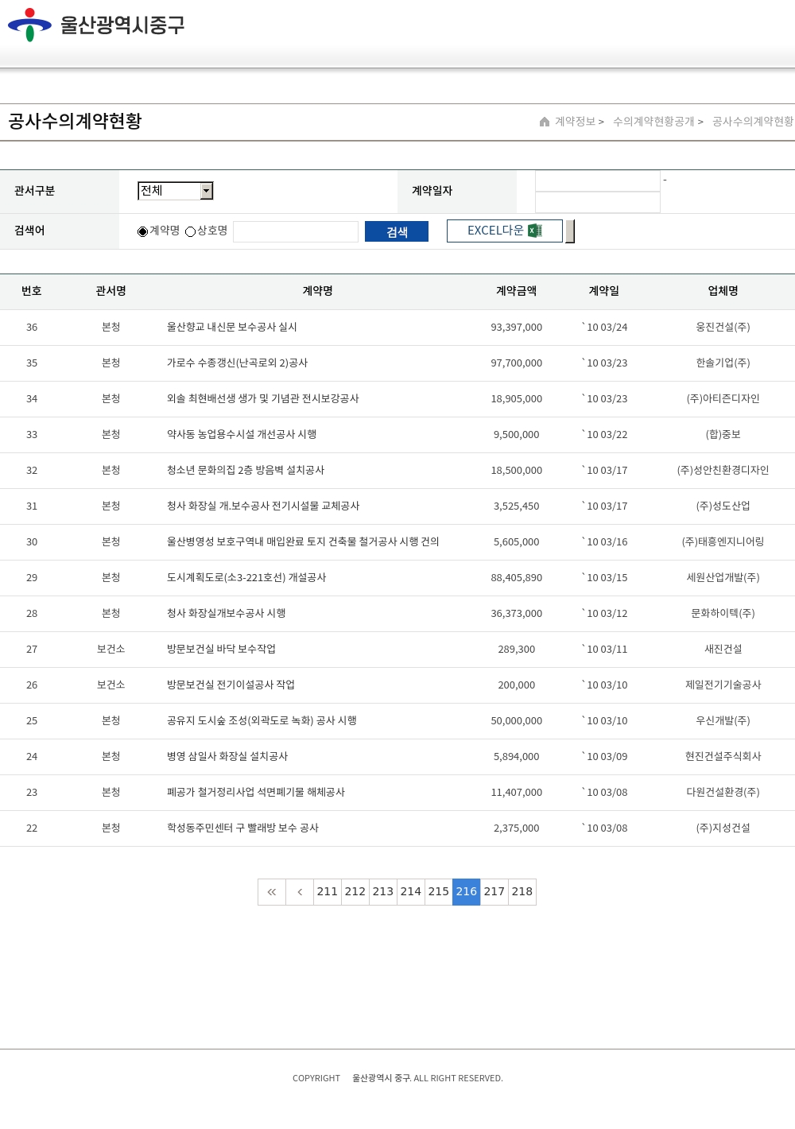This screenshot has height=1129, width=795.
Task: Go to page 211
Action: click(328, 892)
